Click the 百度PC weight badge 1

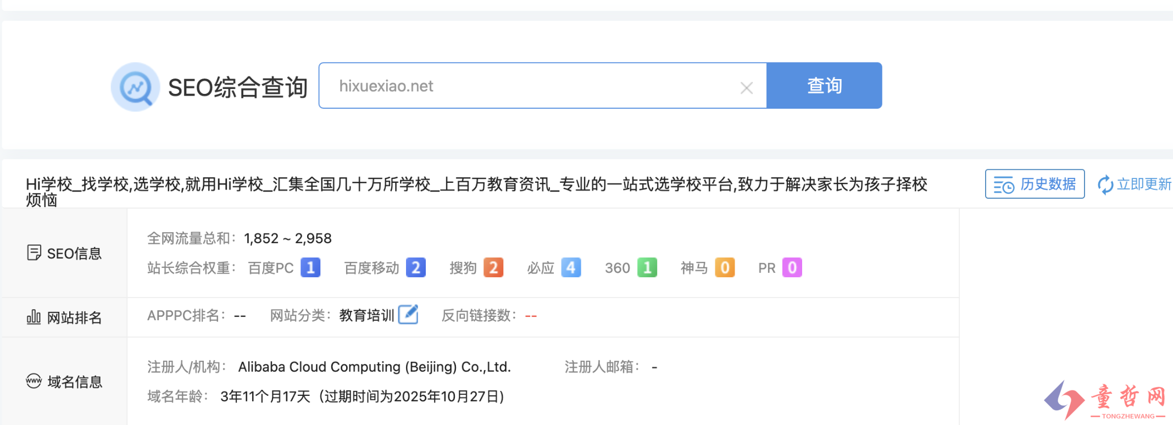(310, 268)
